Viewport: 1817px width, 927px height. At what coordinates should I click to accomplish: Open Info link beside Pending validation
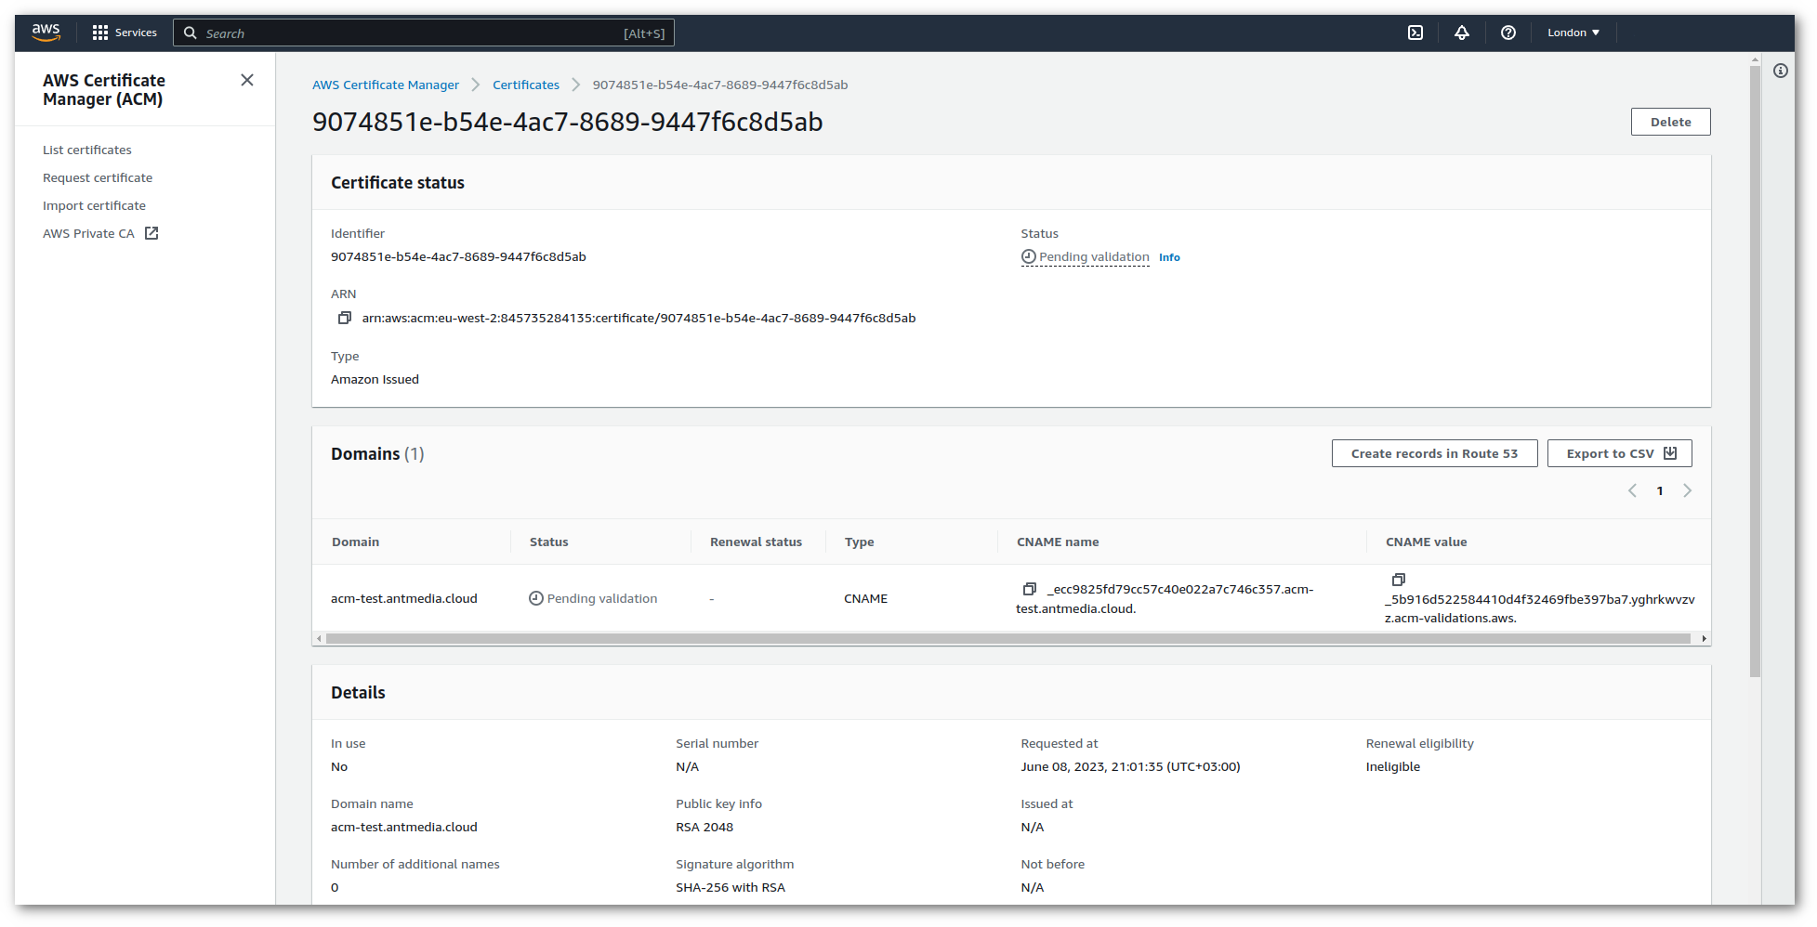point(1169,257)
